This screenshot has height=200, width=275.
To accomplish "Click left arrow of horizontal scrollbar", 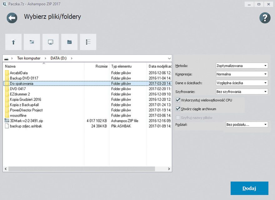I will pos(6,169).
